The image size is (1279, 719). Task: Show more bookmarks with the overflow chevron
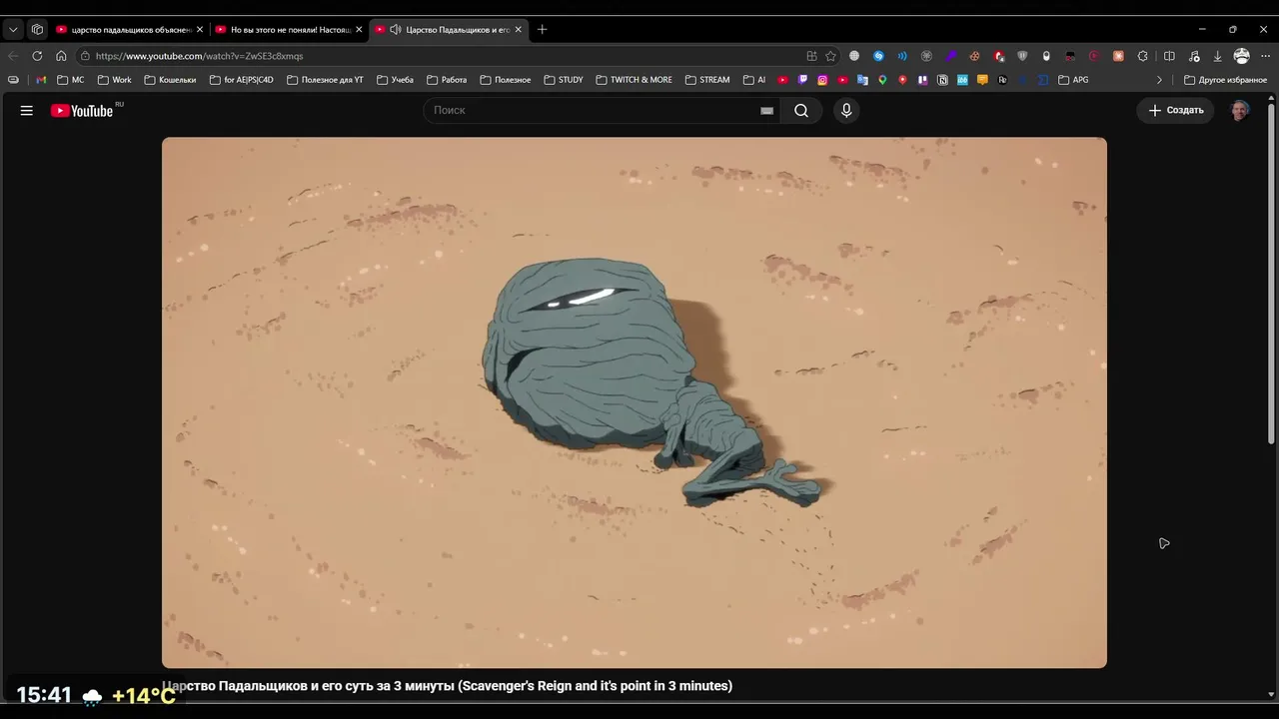coord(1159,80)
